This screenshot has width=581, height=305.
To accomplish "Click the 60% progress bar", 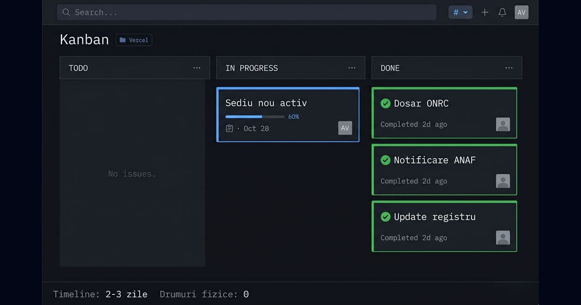I will pos(255,117).
